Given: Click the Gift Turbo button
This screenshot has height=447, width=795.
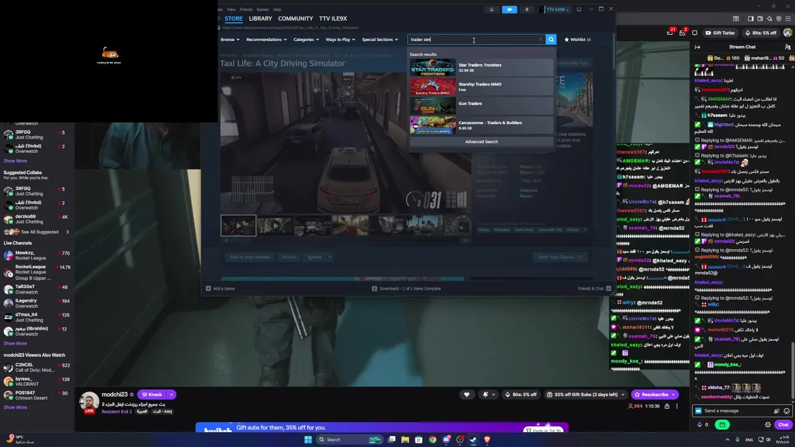Looking at the screenshot, I should (x=720, y=33).
